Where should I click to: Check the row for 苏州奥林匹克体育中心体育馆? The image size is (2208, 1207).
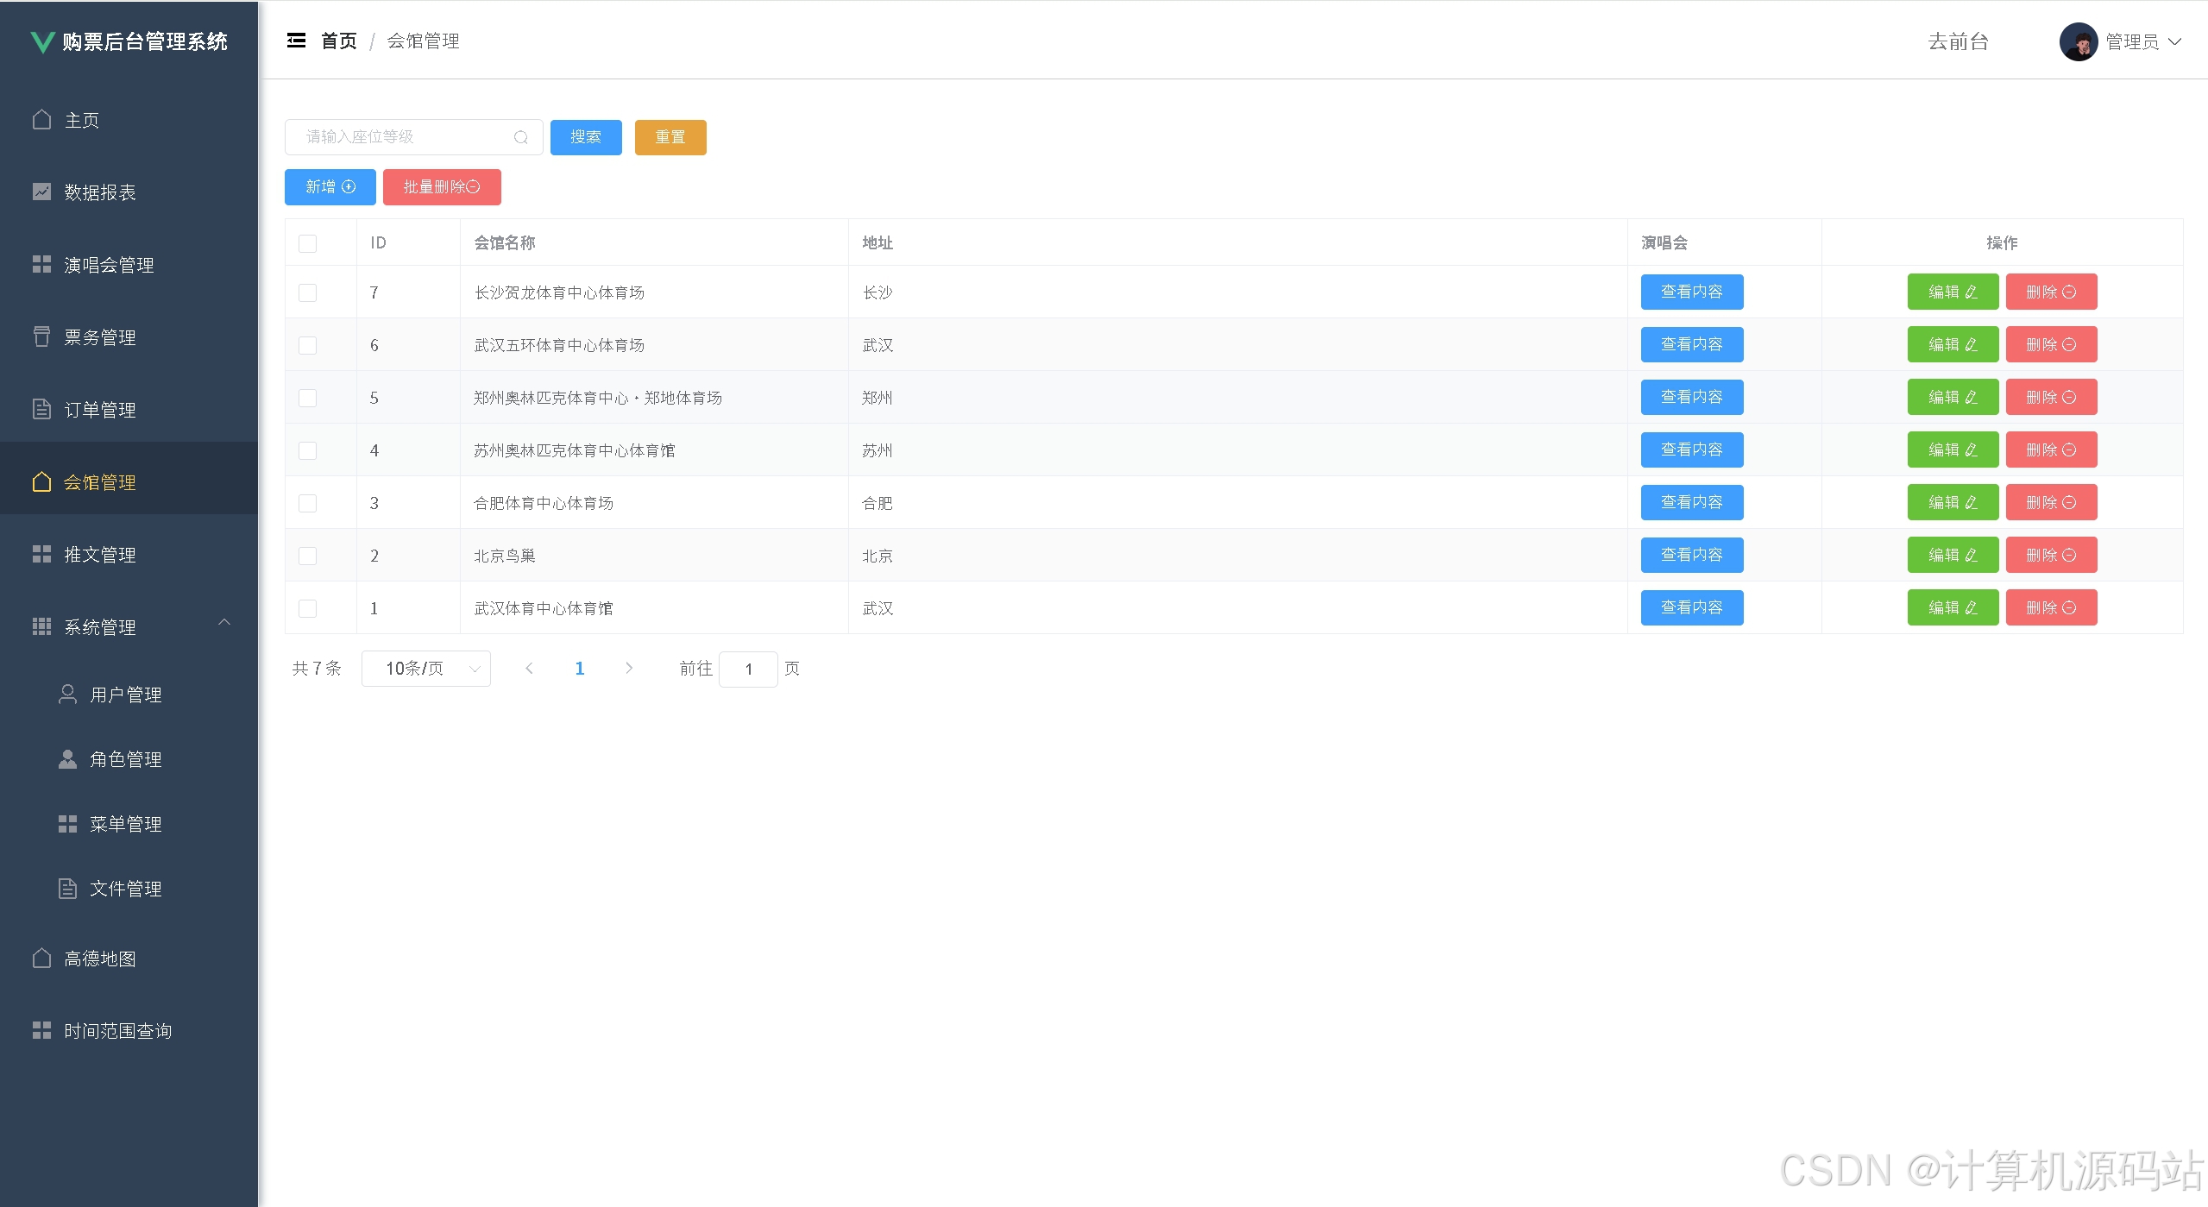307,450
